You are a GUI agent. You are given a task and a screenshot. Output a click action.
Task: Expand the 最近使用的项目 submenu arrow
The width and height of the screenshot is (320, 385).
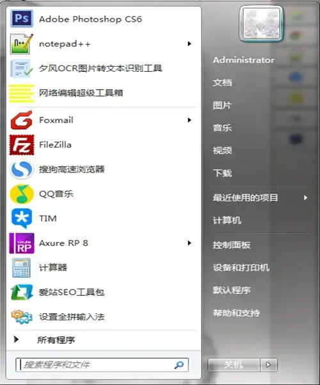(x=305, y=198)
